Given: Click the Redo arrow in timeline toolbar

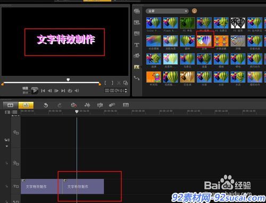Looking at the screenshot, I should [x=60, y=105].
